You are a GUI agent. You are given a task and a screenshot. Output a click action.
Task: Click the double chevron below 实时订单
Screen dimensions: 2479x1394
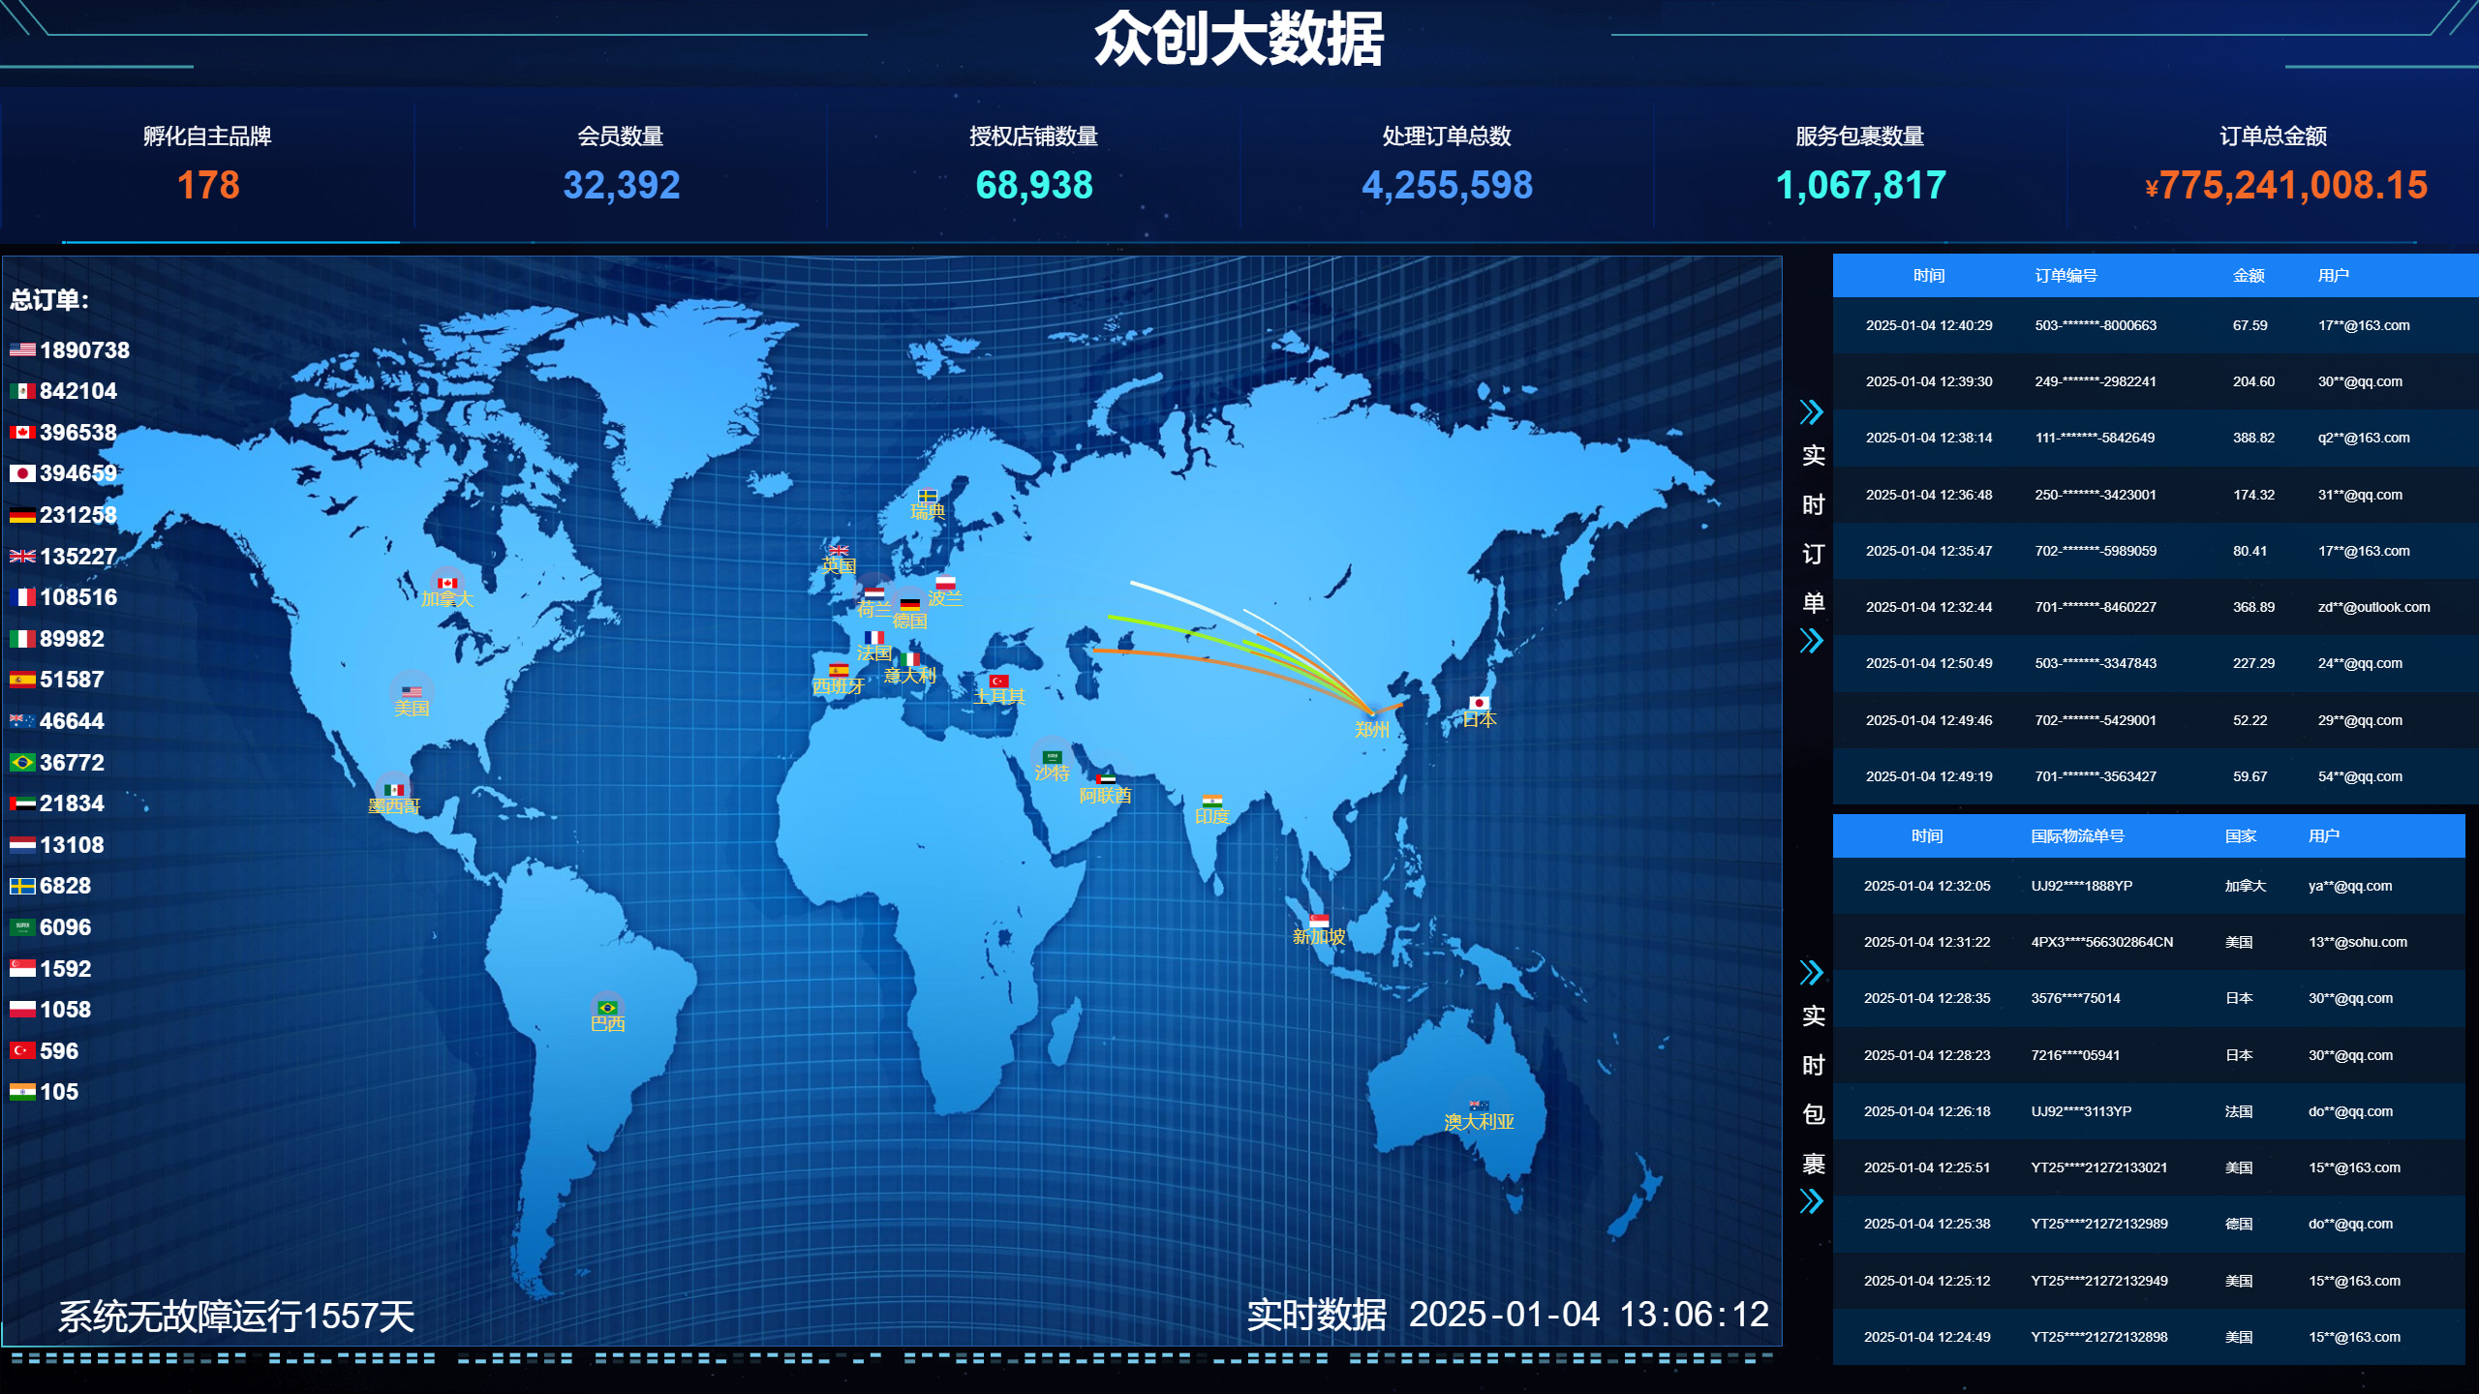point(1811,641)
